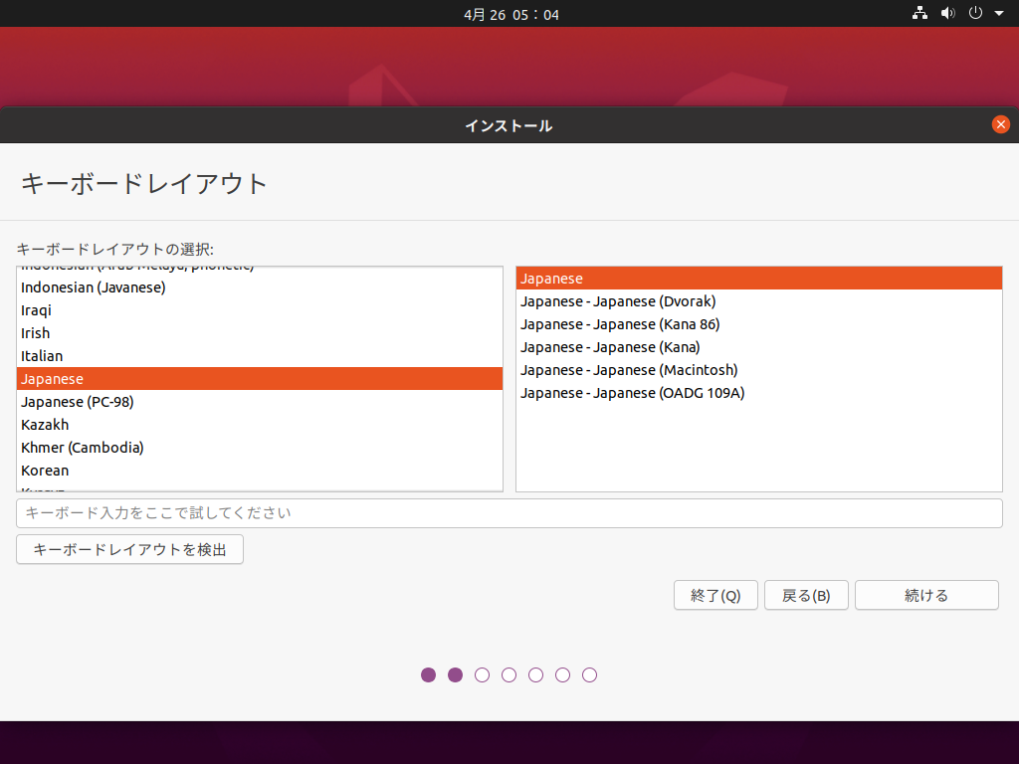Choose Japanese (OADG 109A) variant
The width and height of the screenshot is (1019, 764).
coord(759,392)
